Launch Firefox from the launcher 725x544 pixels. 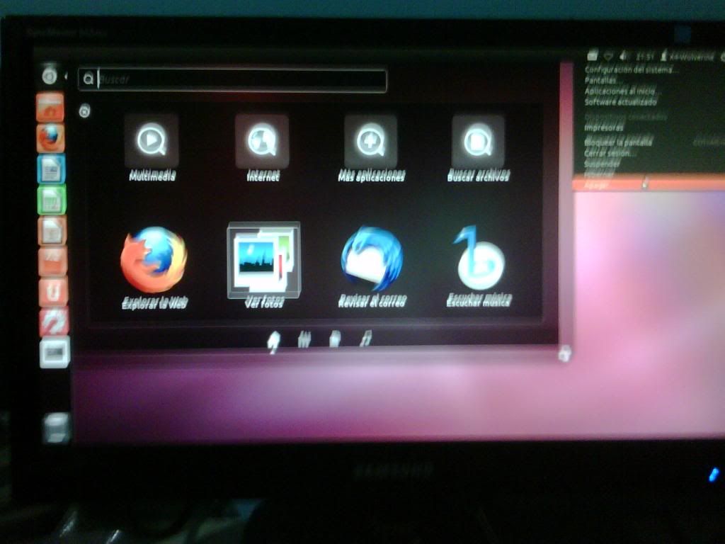pyautogui.click(x=50, y=138)
